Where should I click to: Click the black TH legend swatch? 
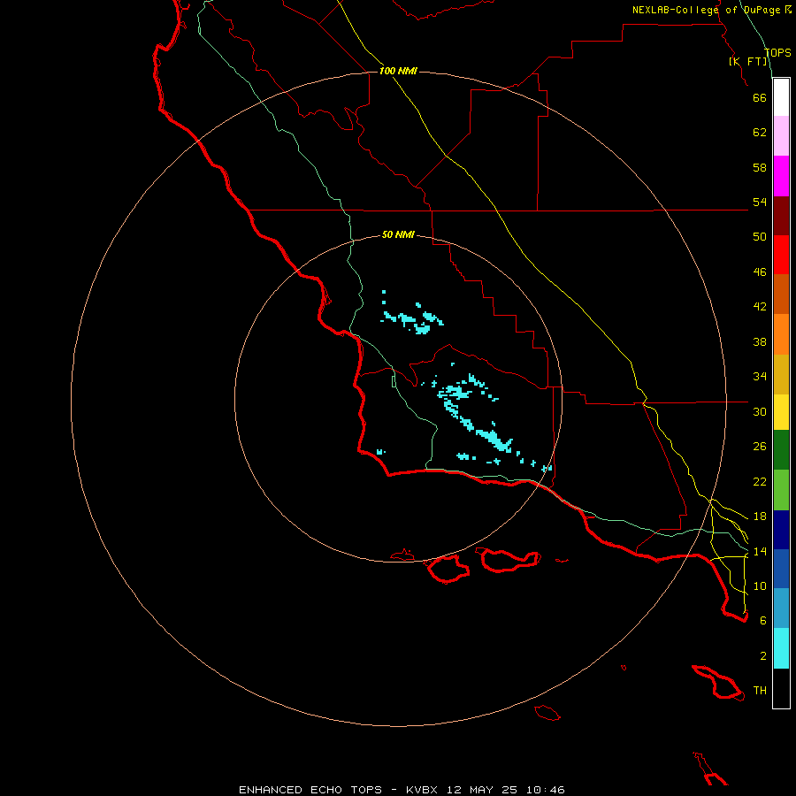click(x=781, y=688)
